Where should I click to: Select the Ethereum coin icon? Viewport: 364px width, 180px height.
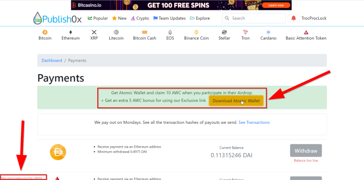[71, 32]
